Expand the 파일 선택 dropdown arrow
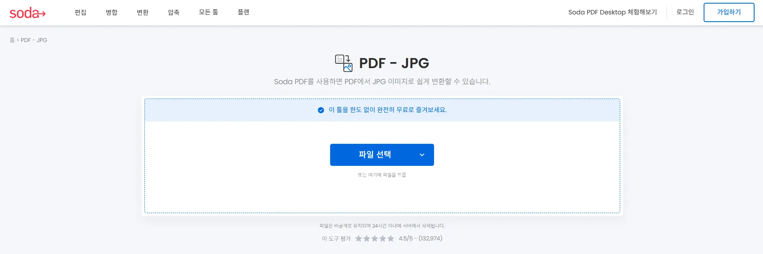763x254 pixels. [x=422, y=155]
